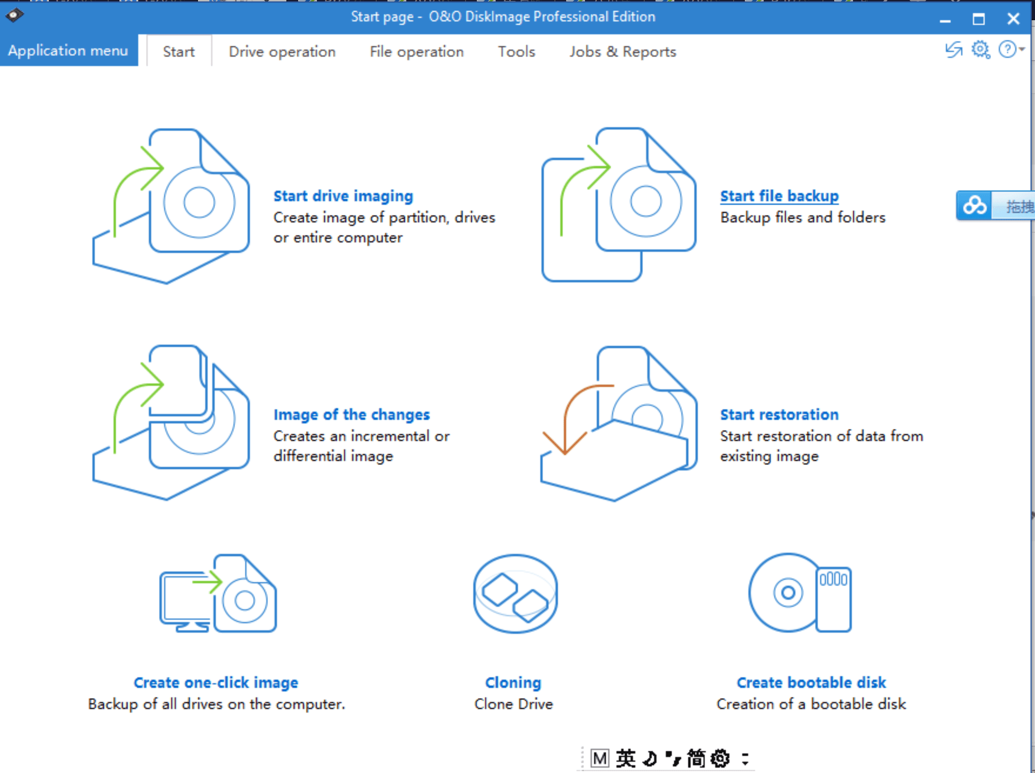Toggle punctuation mode in IME bar
The width and height of the screenshot is (1035, 773).
(673, 758)
